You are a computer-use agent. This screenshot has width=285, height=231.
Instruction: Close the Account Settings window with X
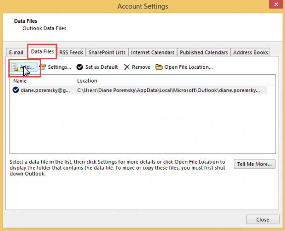click(x=276, y=4)
